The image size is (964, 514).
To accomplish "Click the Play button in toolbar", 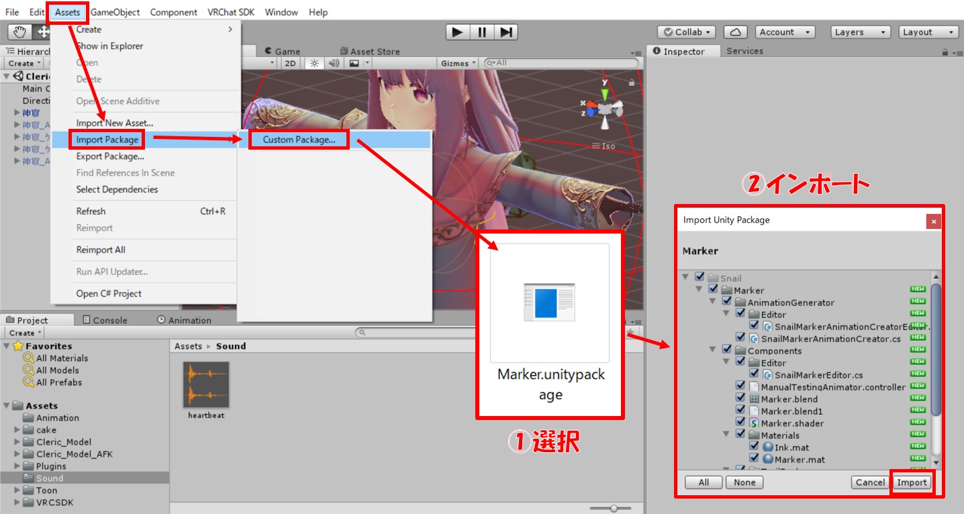I will [x=457, y=32].
